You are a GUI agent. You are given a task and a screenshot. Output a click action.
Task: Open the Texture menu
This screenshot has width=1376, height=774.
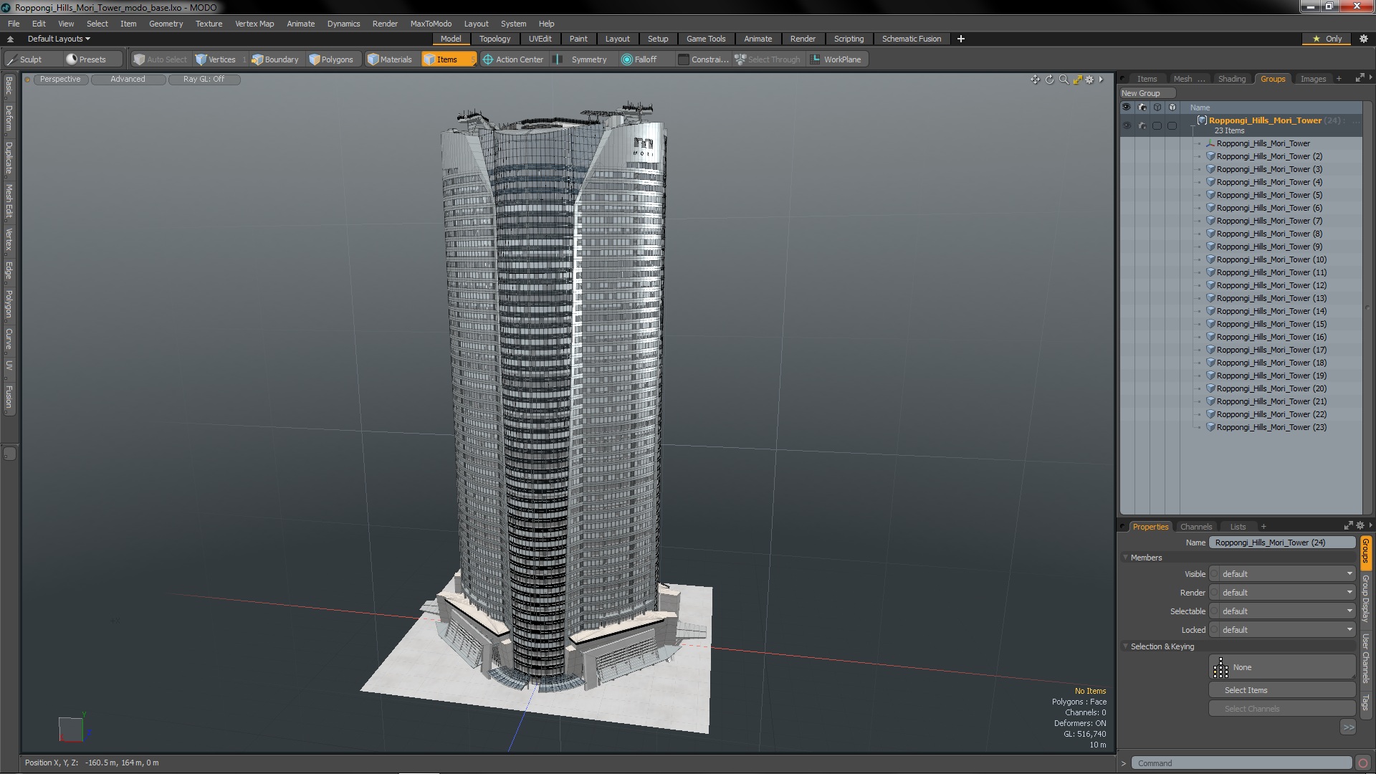point(209,24)
